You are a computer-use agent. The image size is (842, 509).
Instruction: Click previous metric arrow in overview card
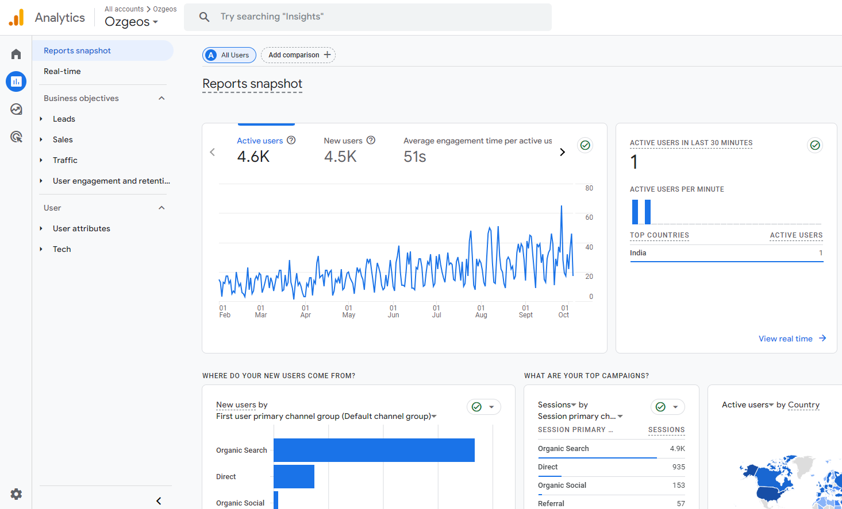coord(213,152)
